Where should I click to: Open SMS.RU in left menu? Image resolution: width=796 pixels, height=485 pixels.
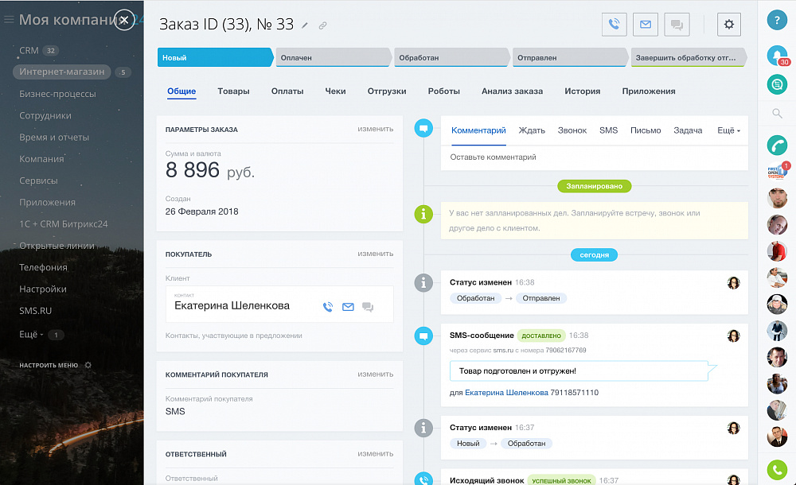(35, 311)
